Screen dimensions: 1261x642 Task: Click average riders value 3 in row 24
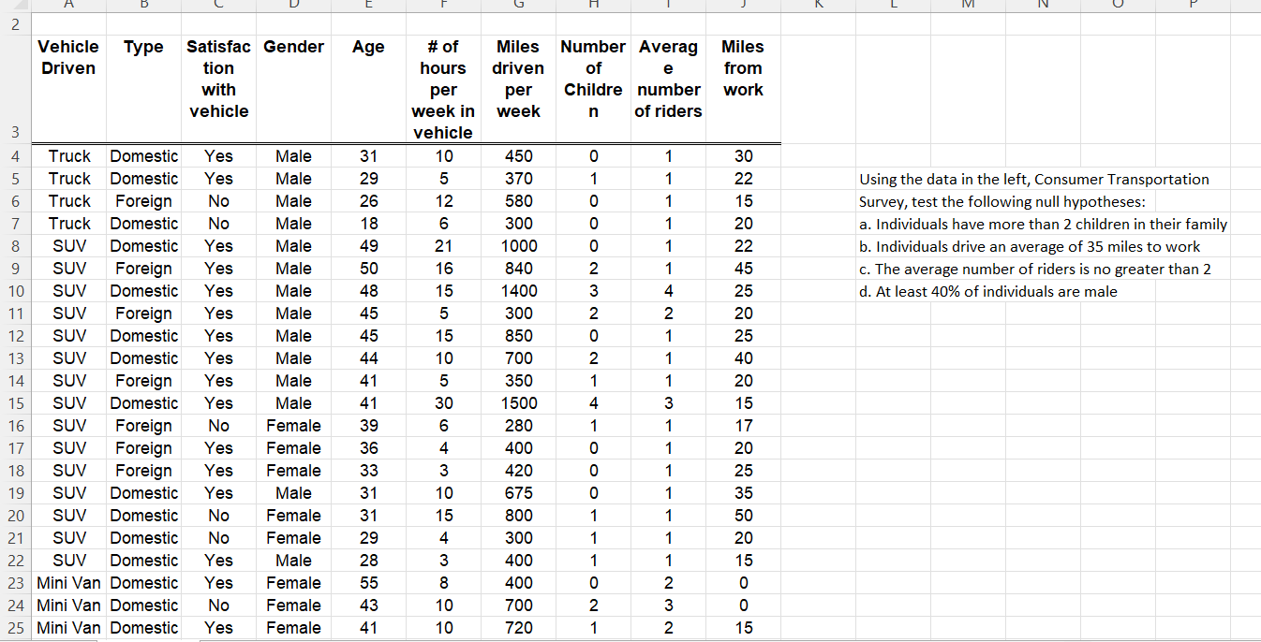(x=668, y=606)
